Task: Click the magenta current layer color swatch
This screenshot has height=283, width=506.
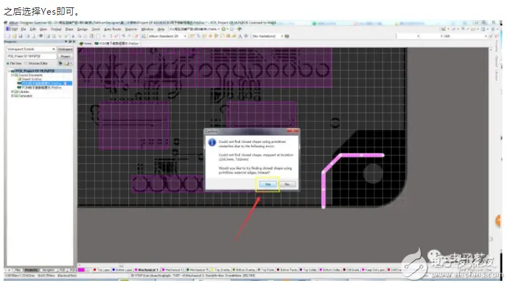Action: pos(81,270)
